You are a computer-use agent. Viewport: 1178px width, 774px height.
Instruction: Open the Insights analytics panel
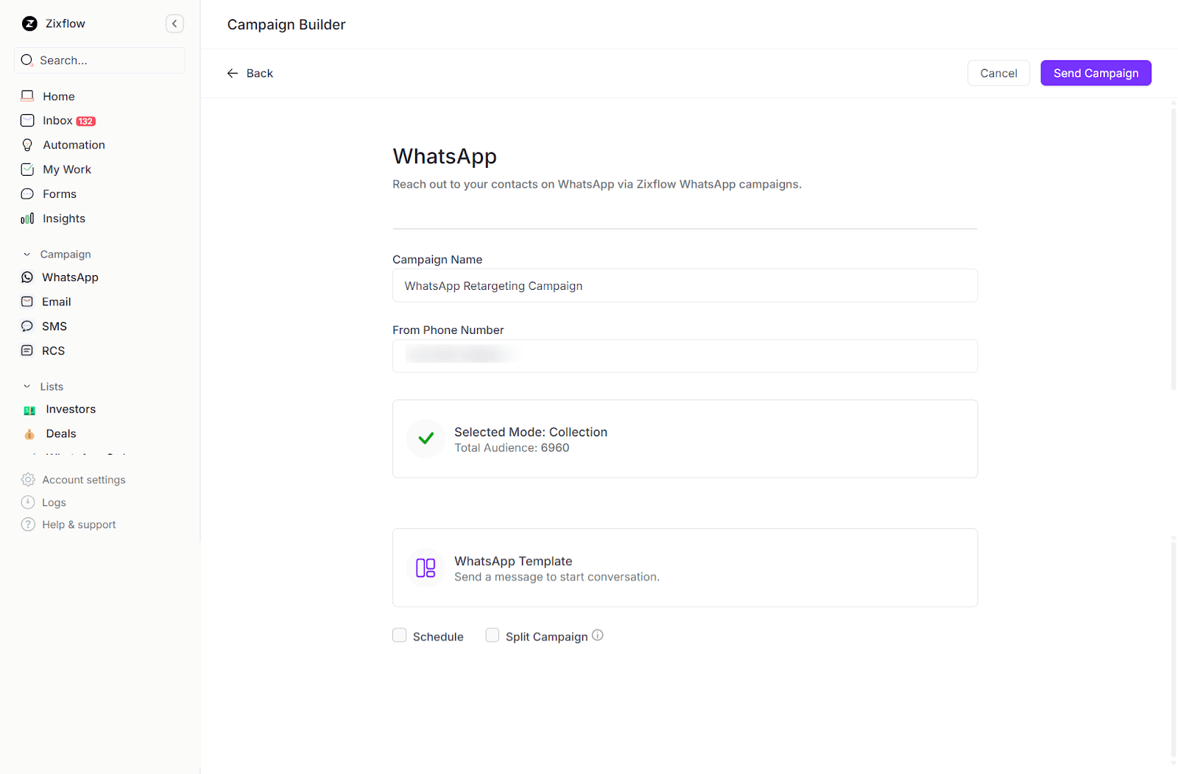pyautogui.click(x=64, y=218)
